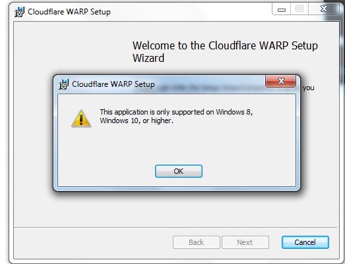Click the disabled maximize button of the wizard
This screenshot has width=345, height=264.
click(299, 9)
